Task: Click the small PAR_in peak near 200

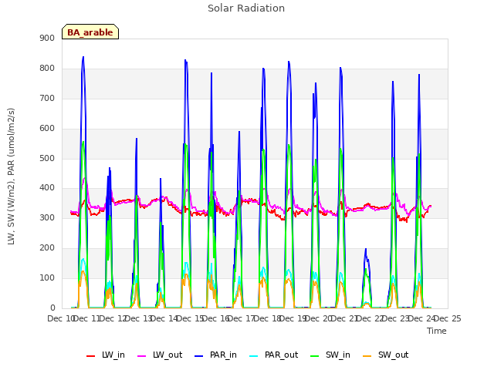Action: pyautogui.click(x=366, y=249)
